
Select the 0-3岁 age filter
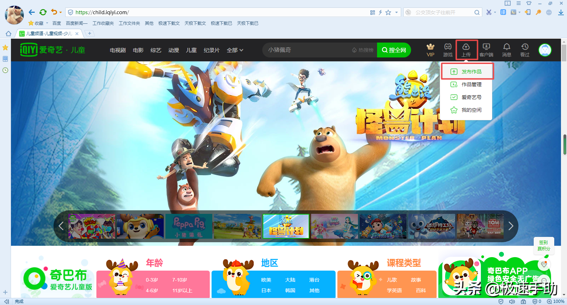pos(152,280)
